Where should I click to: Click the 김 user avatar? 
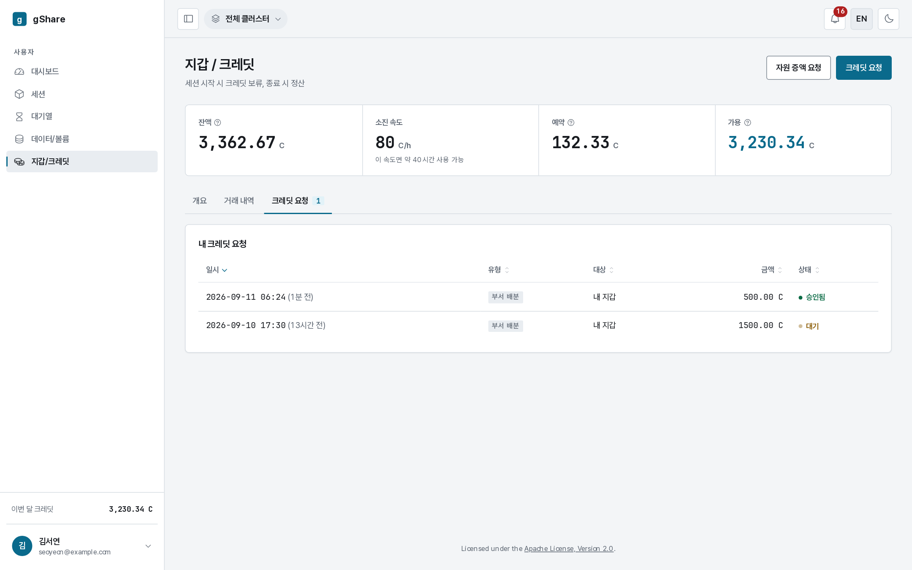[x=22, y=546]
